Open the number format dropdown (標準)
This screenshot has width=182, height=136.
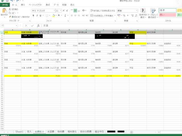tap(136, 11)
